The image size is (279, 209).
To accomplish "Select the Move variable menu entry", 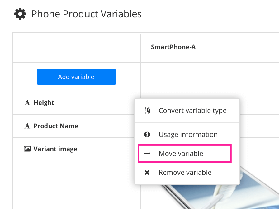I will coord(181,153).
